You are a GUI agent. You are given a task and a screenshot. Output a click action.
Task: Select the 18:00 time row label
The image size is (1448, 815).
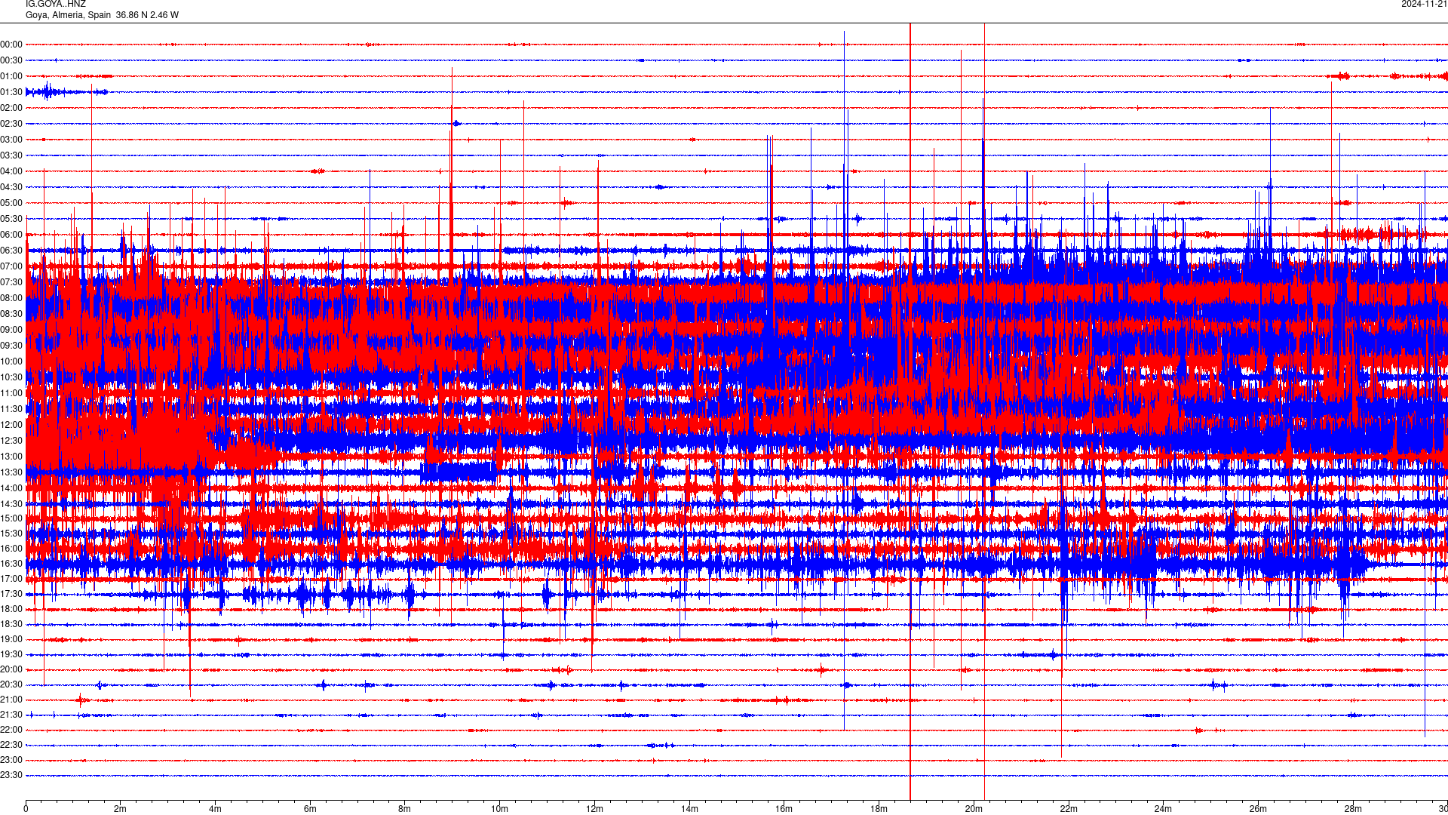11,609
